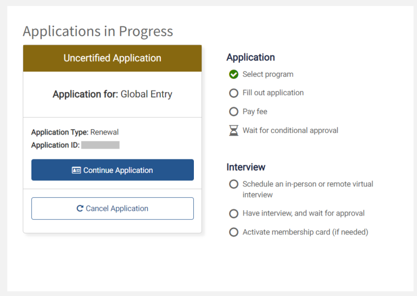This screenshot has width=417, height=296.
Task: Click the ID card icon on Continue Application
Action: click(76, 170)
